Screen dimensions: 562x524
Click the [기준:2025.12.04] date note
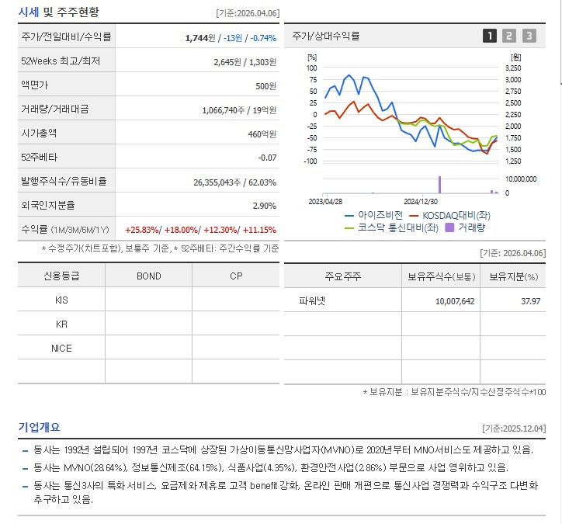point(514,429)
